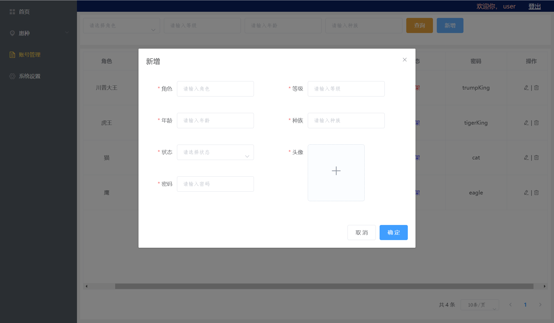The height and width of the screenshot is (323, 554).
Task: Focus the 请输入等级 field in dialog
Action: point(346,89)
